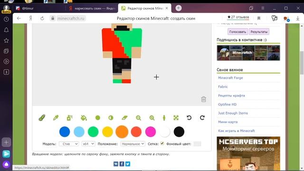Pick the black color swatch
This screenshot has width=304, height=171.
pos(179,132)
